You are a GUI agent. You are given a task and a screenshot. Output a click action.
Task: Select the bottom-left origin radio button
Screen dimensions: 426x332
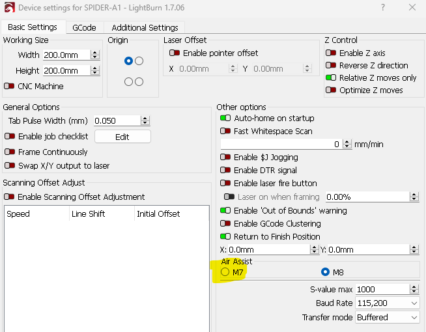click(128, 82)
